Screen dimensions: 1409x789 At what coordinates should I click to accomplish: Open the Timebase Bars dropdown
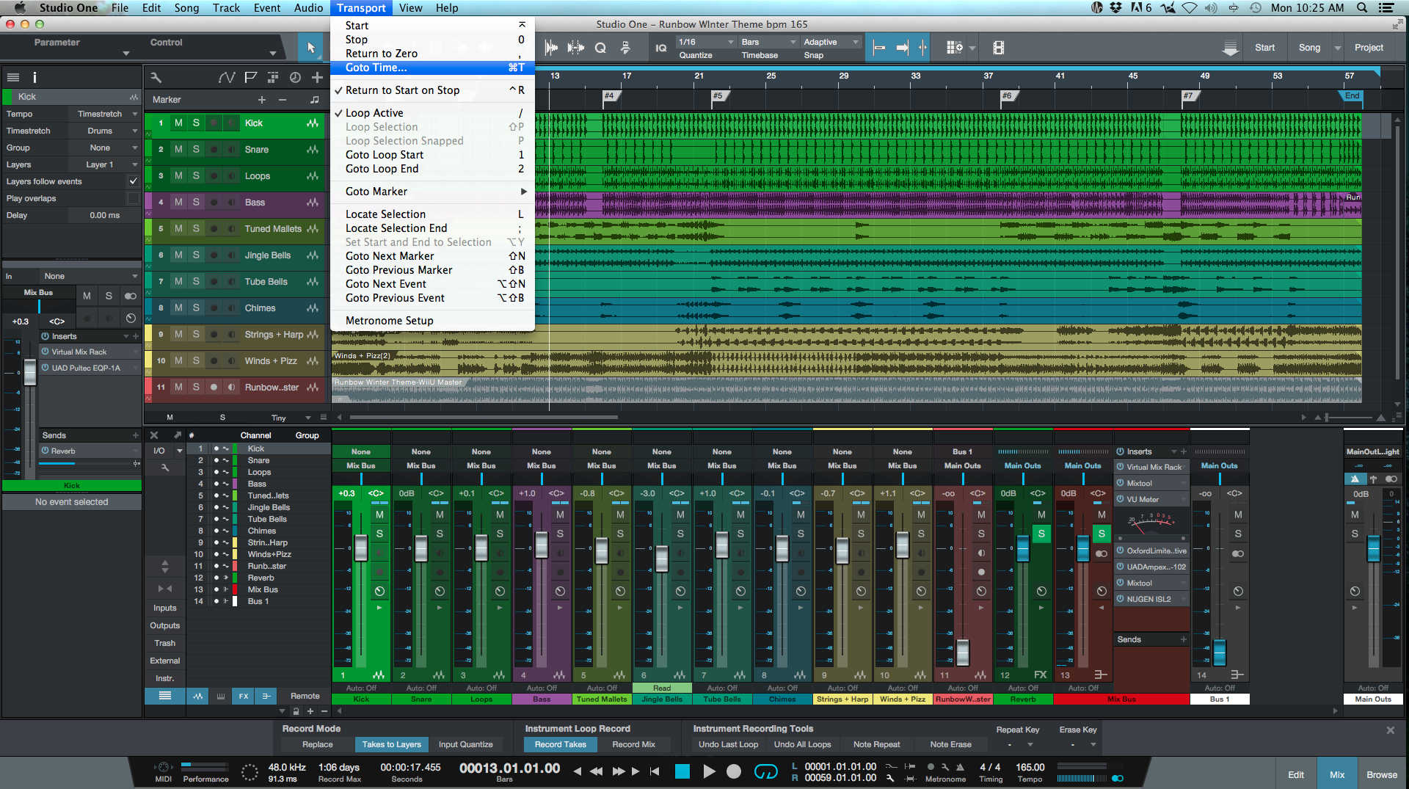coord(768,42)
